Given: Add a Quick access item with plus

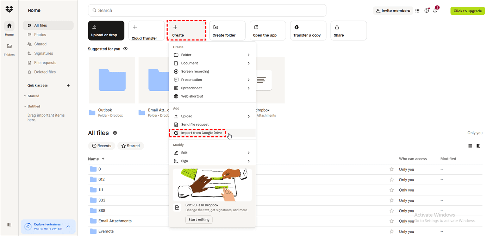Looking at the screenshot, I should click(x=68, y=85).
